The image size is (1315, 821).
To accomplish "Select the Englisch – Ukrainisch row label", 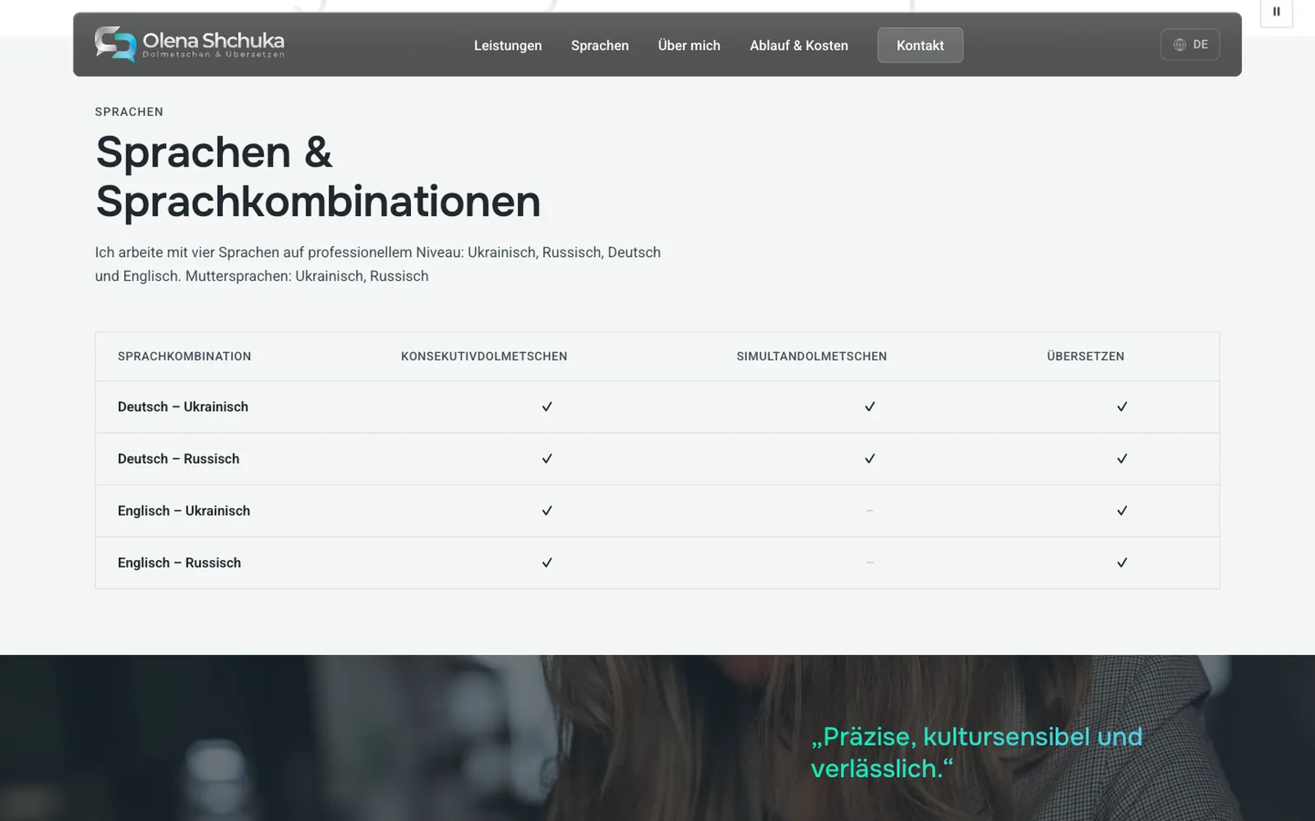I will coord(184,511).
